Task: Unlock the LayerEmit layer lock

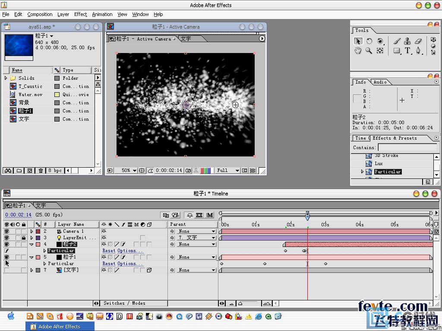Action: (x=24, y=238)
